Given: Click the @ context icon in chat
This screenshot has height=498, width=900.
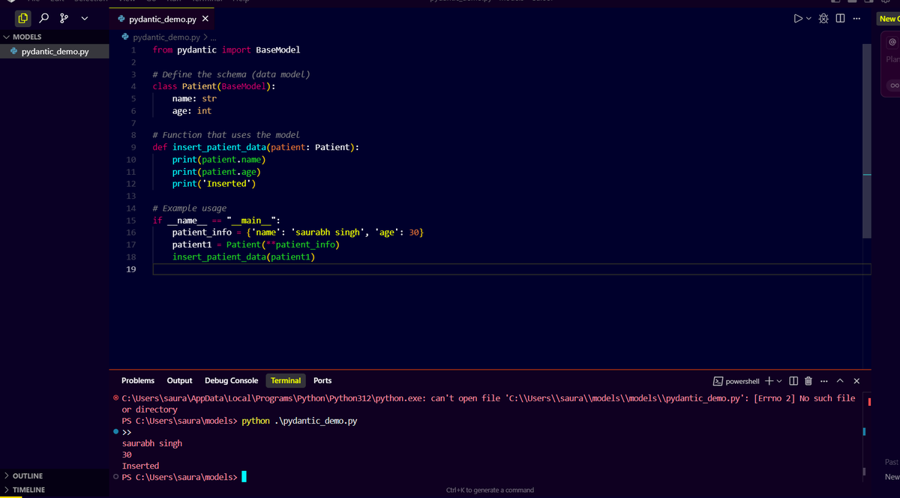Looking at the screenshot, I should 892,42.
